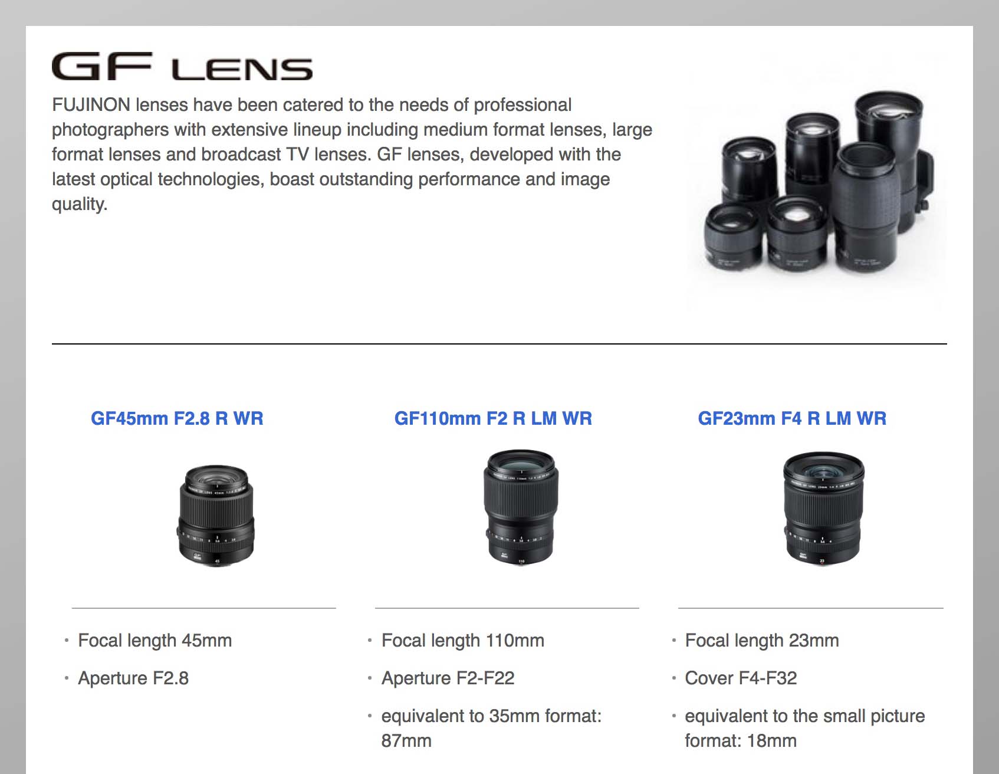Select the Aperture F2.8 spec line

pyautogui.click(x=133, y=678)
